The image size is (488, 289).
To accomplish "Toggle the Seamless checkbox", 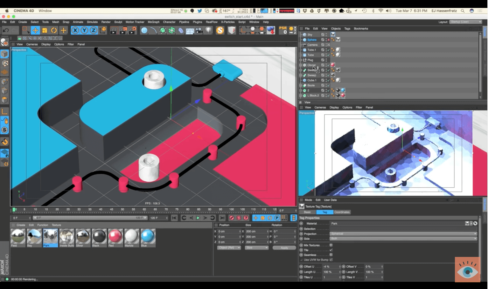I will click(x=331, y=255).
